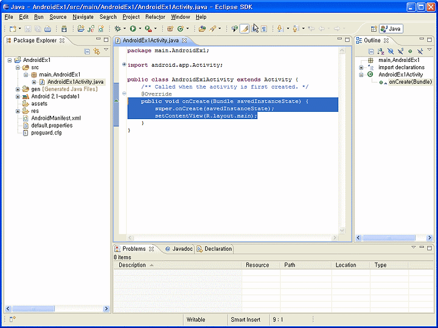Toggle Hide Fields in Outline toolbar

point(391,51)
